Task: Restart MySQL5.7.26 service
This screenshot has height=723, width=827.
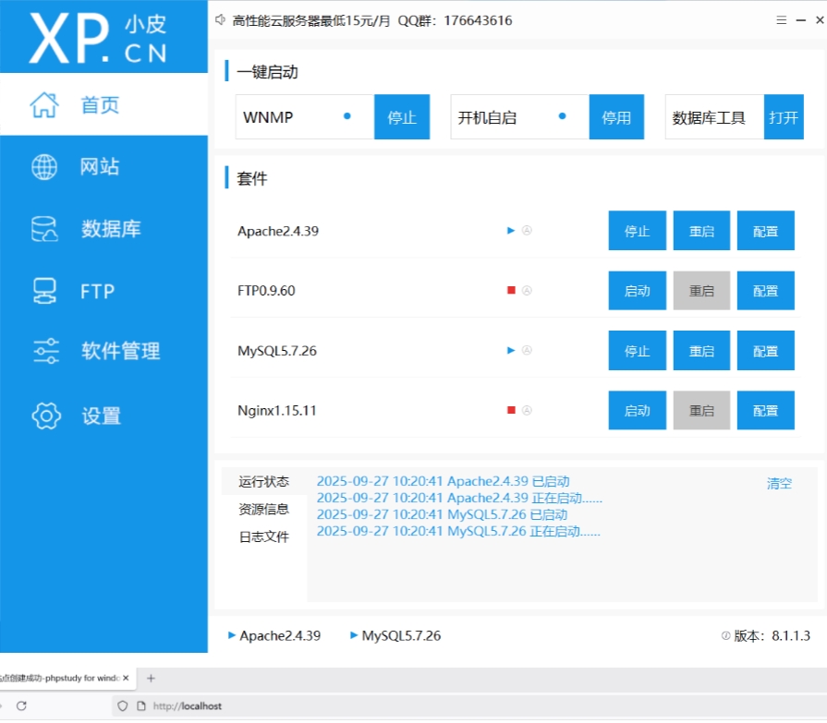Action: pos(701,351)
